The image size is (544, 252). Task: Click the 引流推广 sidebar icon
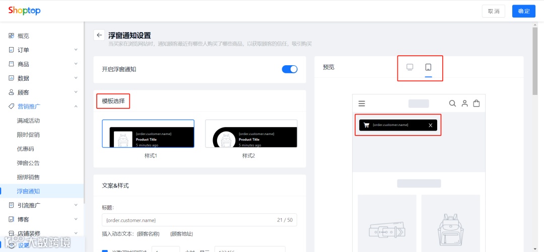click(x=12, y=205)
